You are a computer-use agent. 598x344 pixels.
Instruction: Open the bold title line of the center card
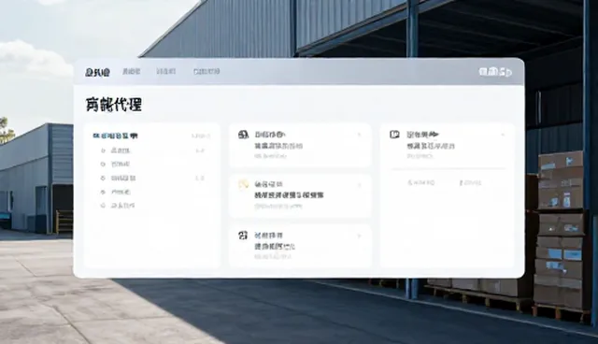tap(289, 195)
